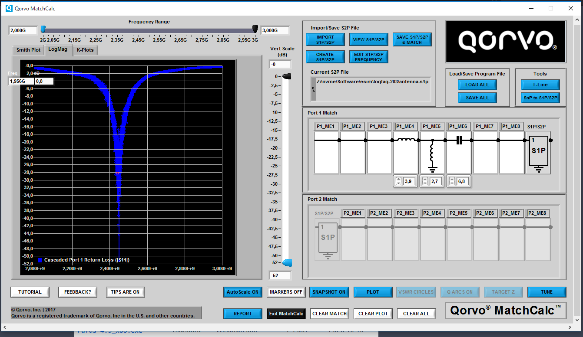Click the empty P1_ME1 matching element cell
Viewport: 583px width, 337px height.
point(326,153)
